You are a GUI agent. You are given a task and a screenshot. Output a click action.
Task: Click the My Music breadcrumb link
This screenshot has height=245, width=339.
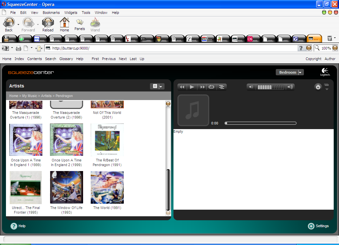(x=29, y=96)
